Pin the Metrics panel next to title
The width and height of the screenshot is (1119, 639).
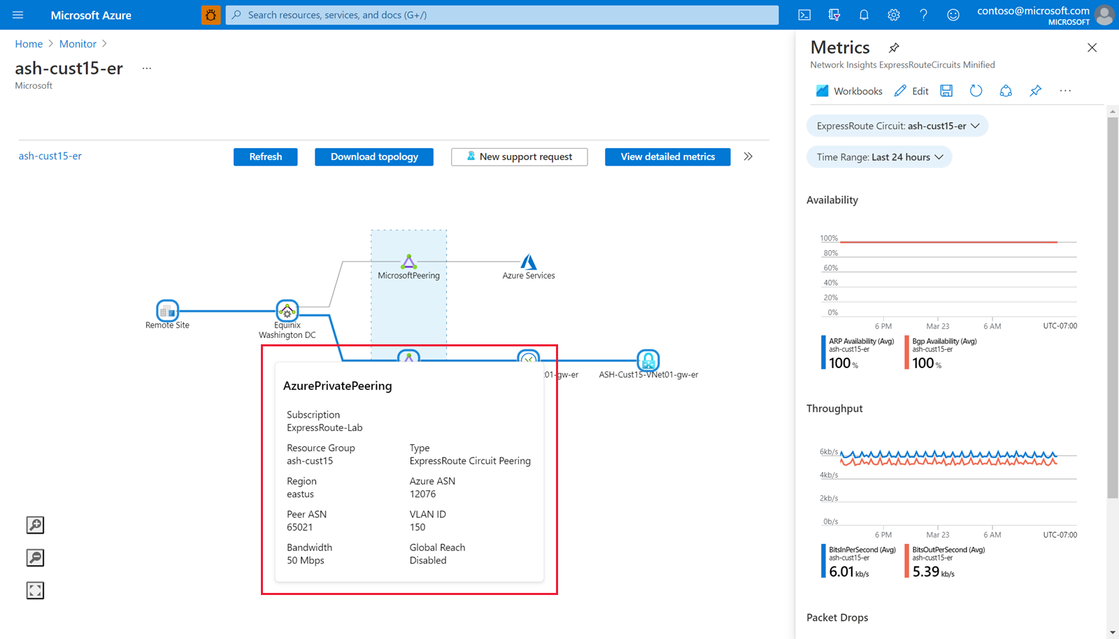coord(894,47)
